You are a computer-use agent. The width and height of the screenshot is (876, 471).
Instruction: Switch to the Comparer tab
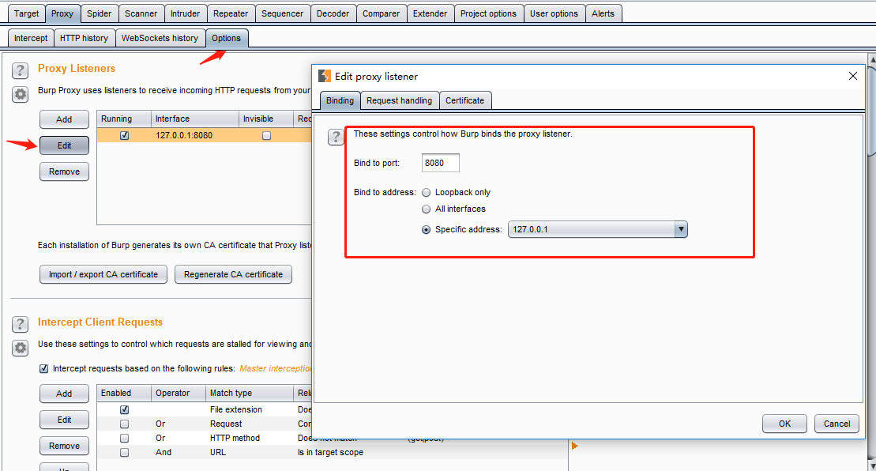(x=381, y=13)
